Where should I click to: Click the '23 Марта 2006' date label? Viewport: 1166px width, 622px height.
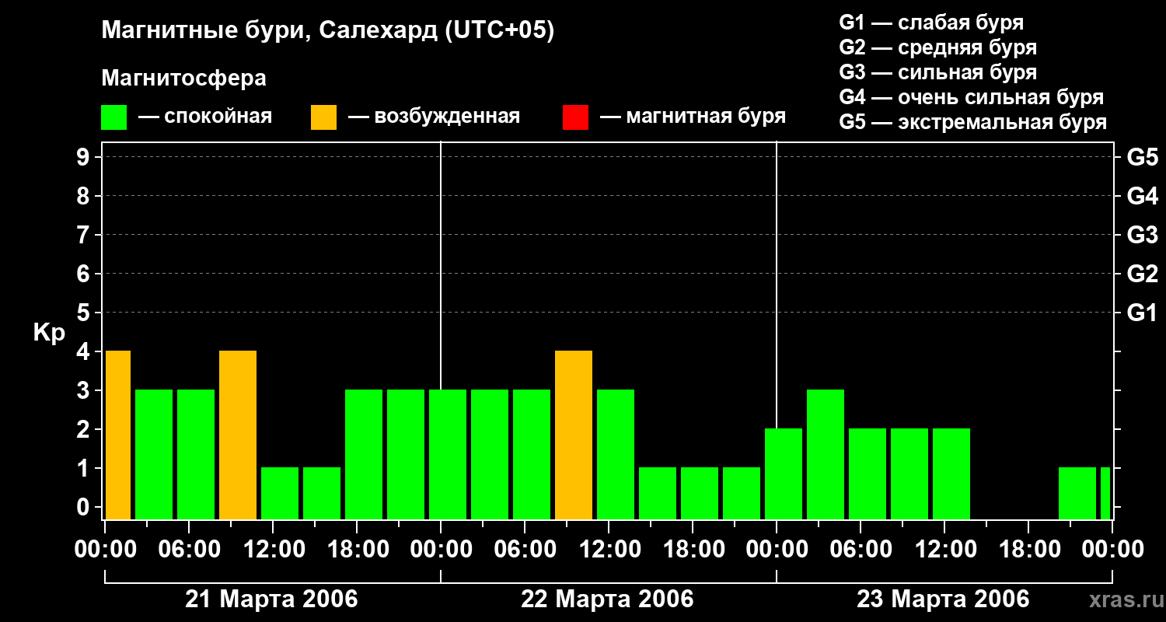(x=943, y=599)
